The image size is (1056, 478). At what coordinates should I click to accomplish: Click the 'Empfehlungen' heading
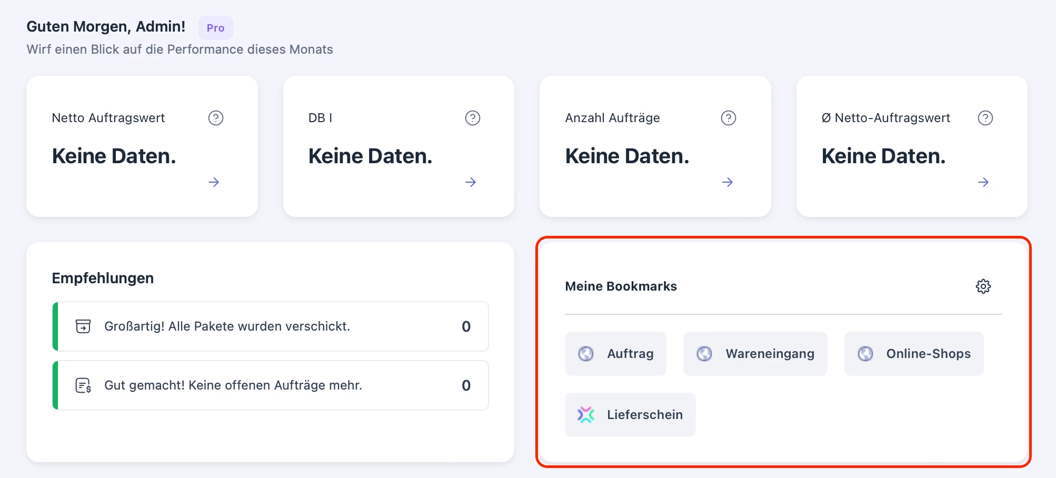pyautogui.click(x=103, y=278)
